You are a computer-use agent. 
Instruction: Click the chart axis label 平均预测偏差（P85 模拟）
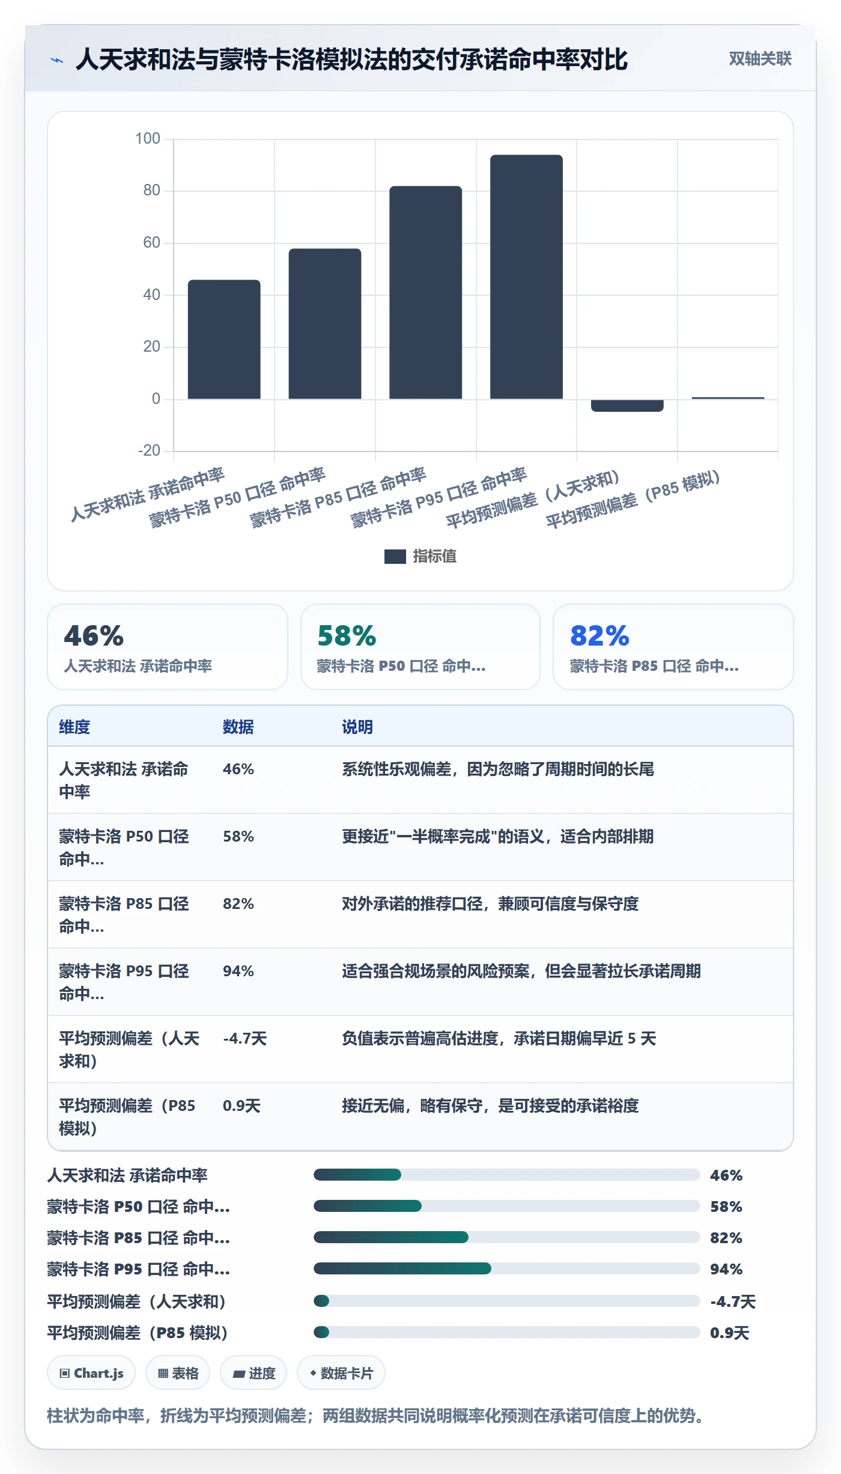[633, 499]
